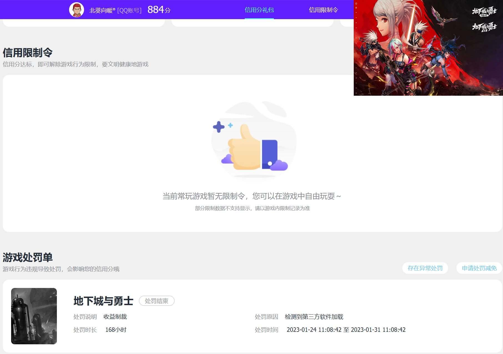
Task: Switch to the 信用限制令 tab
Action: click(x=323, y=10)
